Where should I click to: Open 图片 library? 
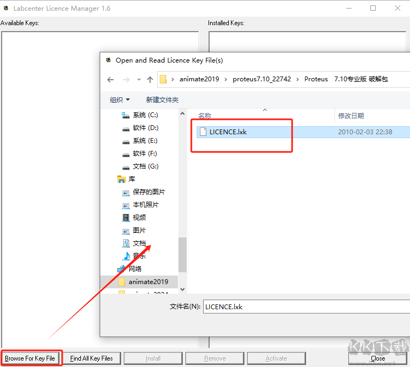(x=133, y=231)
